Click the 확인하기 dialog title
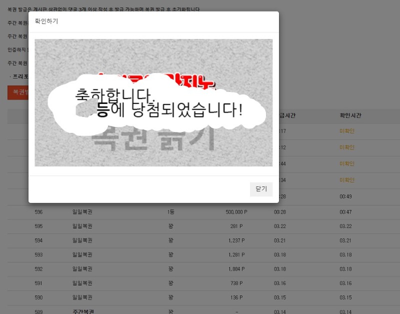This screenshot has height=314, width=400. 46,21
